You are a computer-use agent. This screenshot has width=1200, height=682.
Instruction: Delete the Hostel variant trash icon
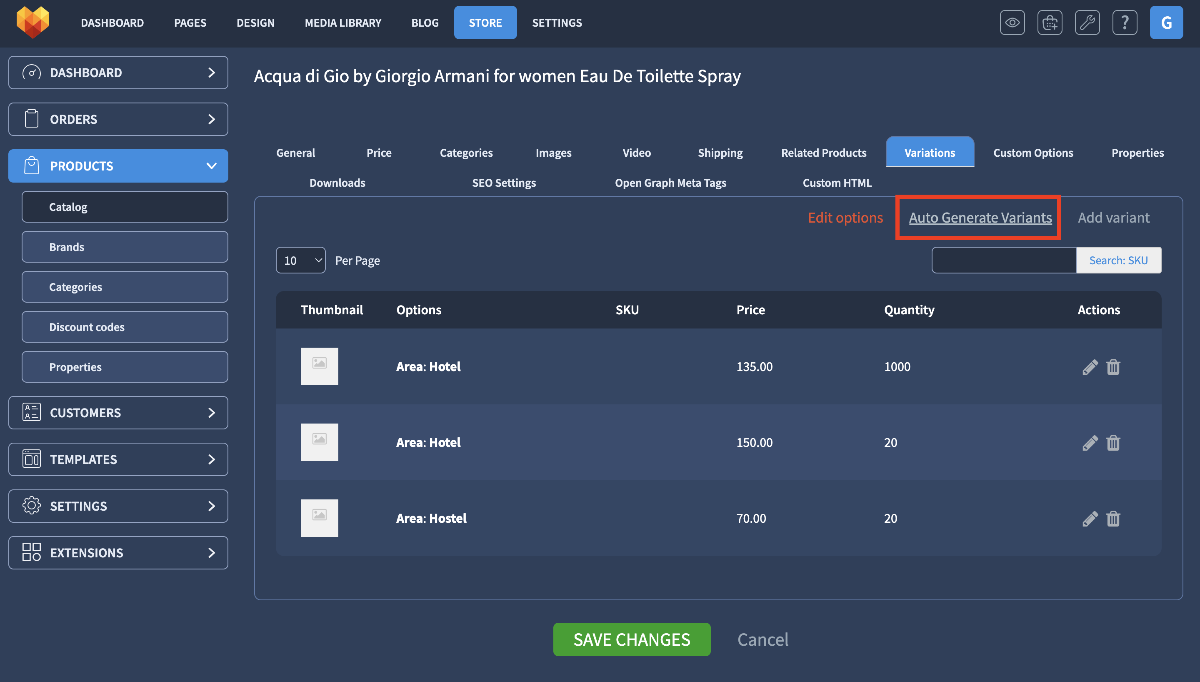click(x=1113, y=519)
